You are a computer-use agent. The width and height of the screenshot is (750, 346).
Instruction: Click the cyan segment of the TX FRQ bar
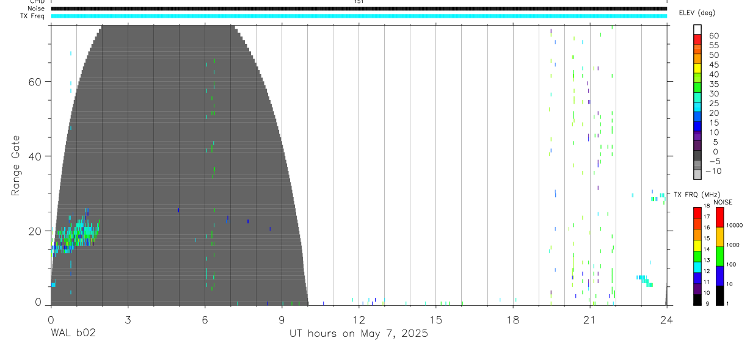pos(697,267)
